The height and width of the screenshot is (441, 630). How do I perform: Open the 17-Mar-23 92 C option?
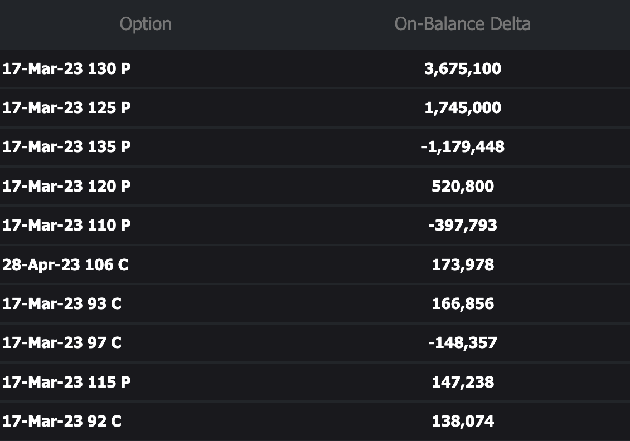coord(62,421)
